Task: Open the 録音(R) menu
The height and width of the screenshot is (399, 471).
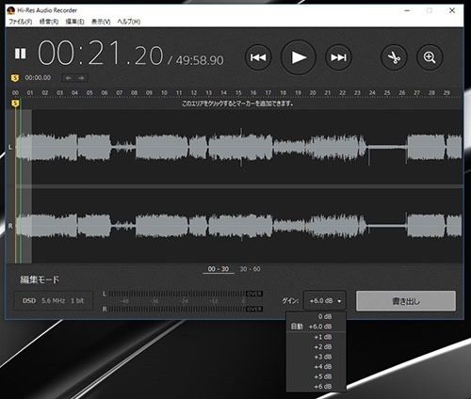Action: (49, 22)
